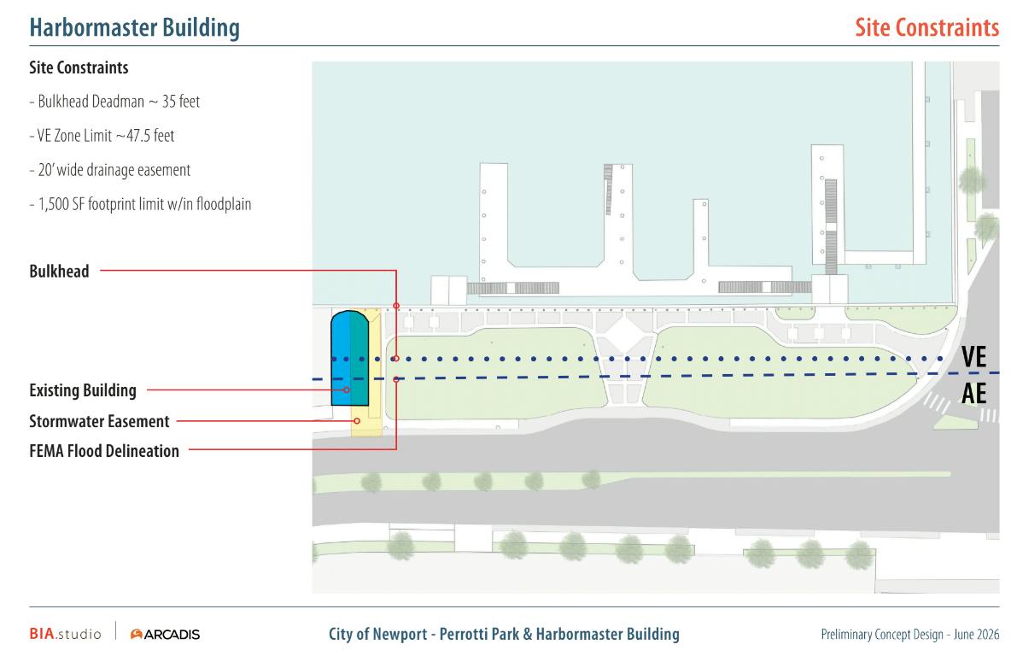Select the "Harbormaster Building" title
The image size is (1017, 650).
click(135, 28)
